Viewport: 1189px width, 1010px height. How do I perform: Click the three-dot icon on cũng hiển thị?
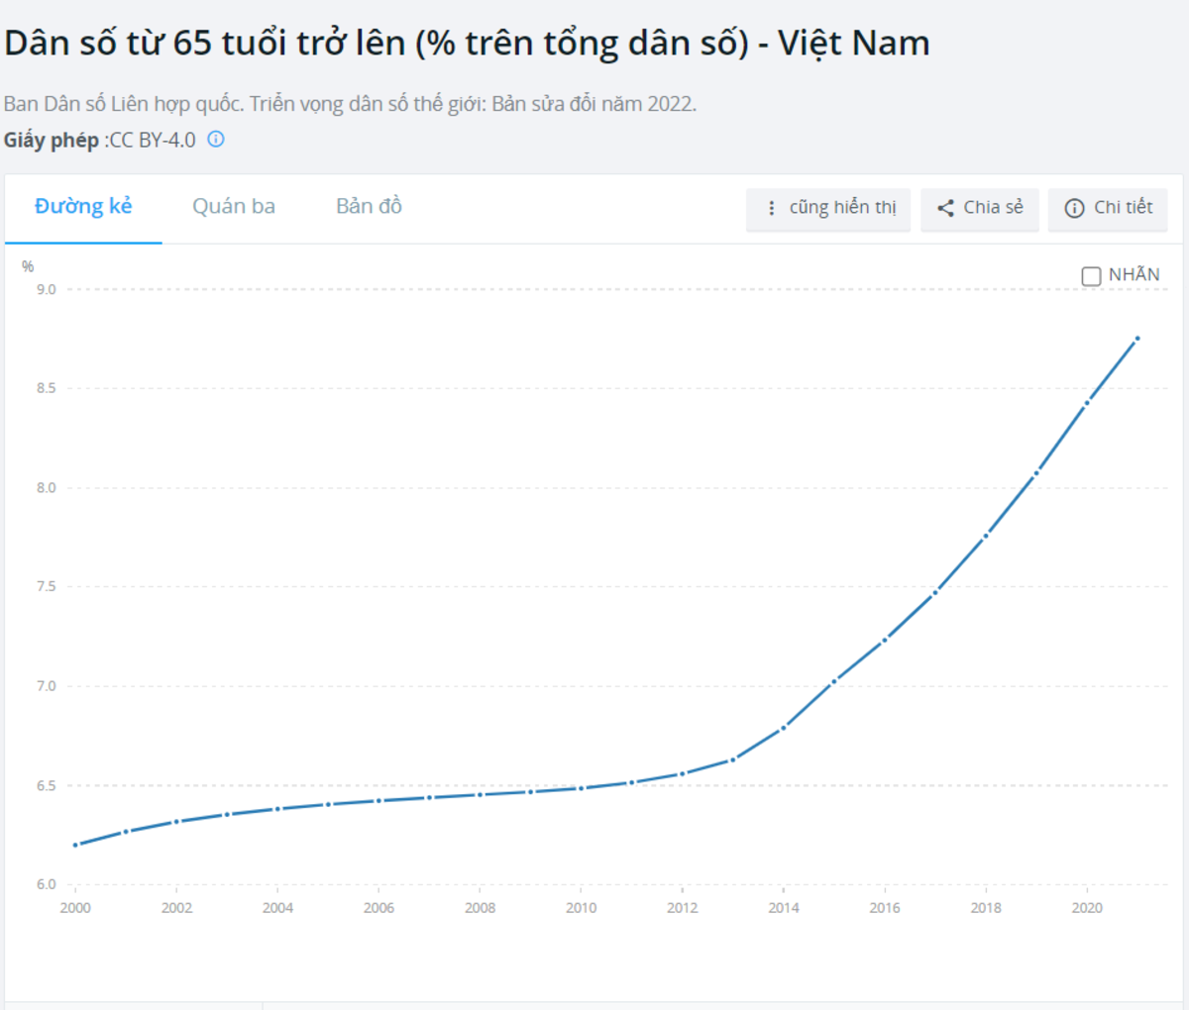coord(771,208)
